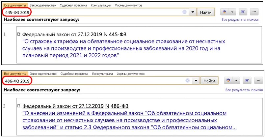Switch to Судебная практика tab in lower panel
Image resolution: width=265 pixels, height=139 pixels.
coord(74,74)
